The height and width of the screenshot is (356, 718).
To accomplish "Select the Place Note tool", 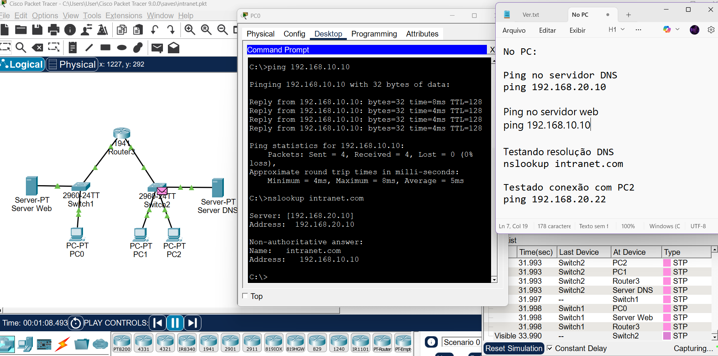I will 72,48.
